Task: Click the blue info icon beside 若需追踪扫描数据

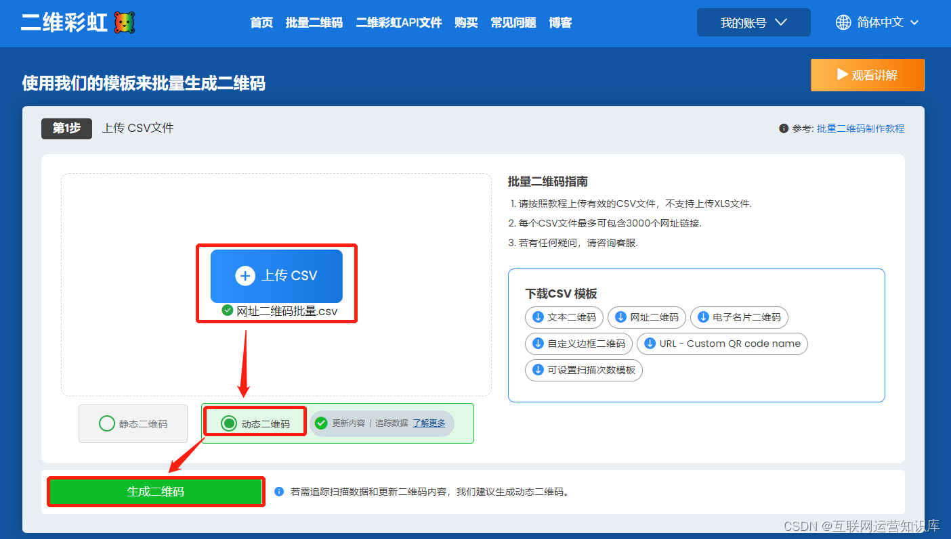Action: point(279,492)
